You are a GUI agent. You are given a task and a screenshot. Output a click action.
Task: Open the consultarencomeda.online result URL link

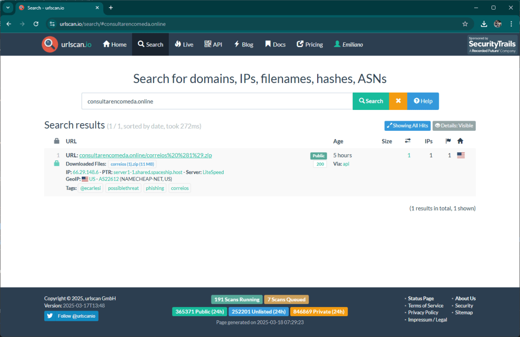145,155
